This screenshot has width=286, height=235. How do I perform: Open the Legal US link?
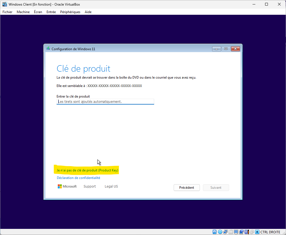111,186
